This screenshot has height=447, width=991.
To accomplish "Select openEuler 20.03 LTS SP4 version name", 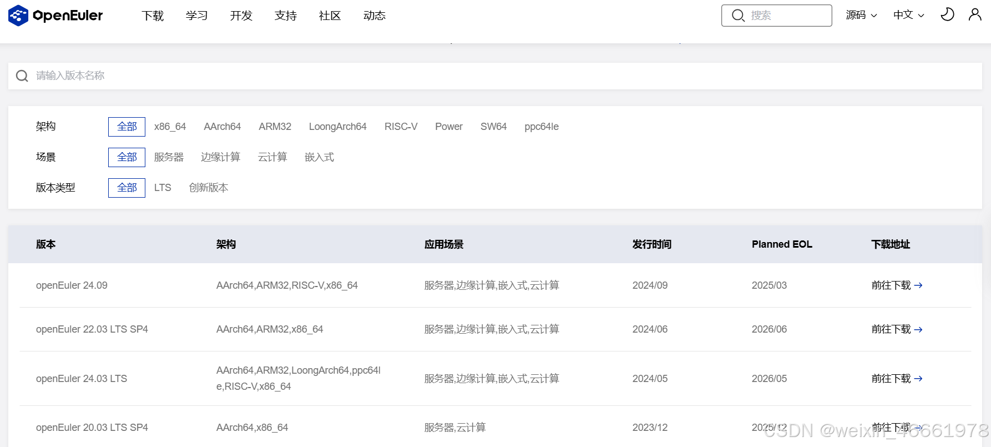I will 92,428.
